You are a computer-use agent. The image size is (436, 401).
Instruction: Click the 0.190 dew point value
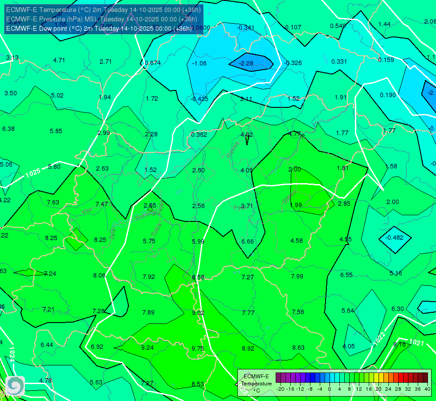[x=388, y=95]
